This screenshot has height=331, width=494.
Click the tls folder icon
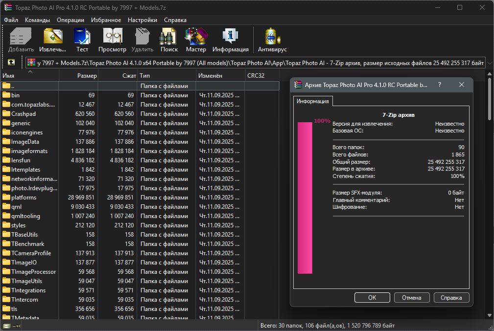[x=6, y=309]
